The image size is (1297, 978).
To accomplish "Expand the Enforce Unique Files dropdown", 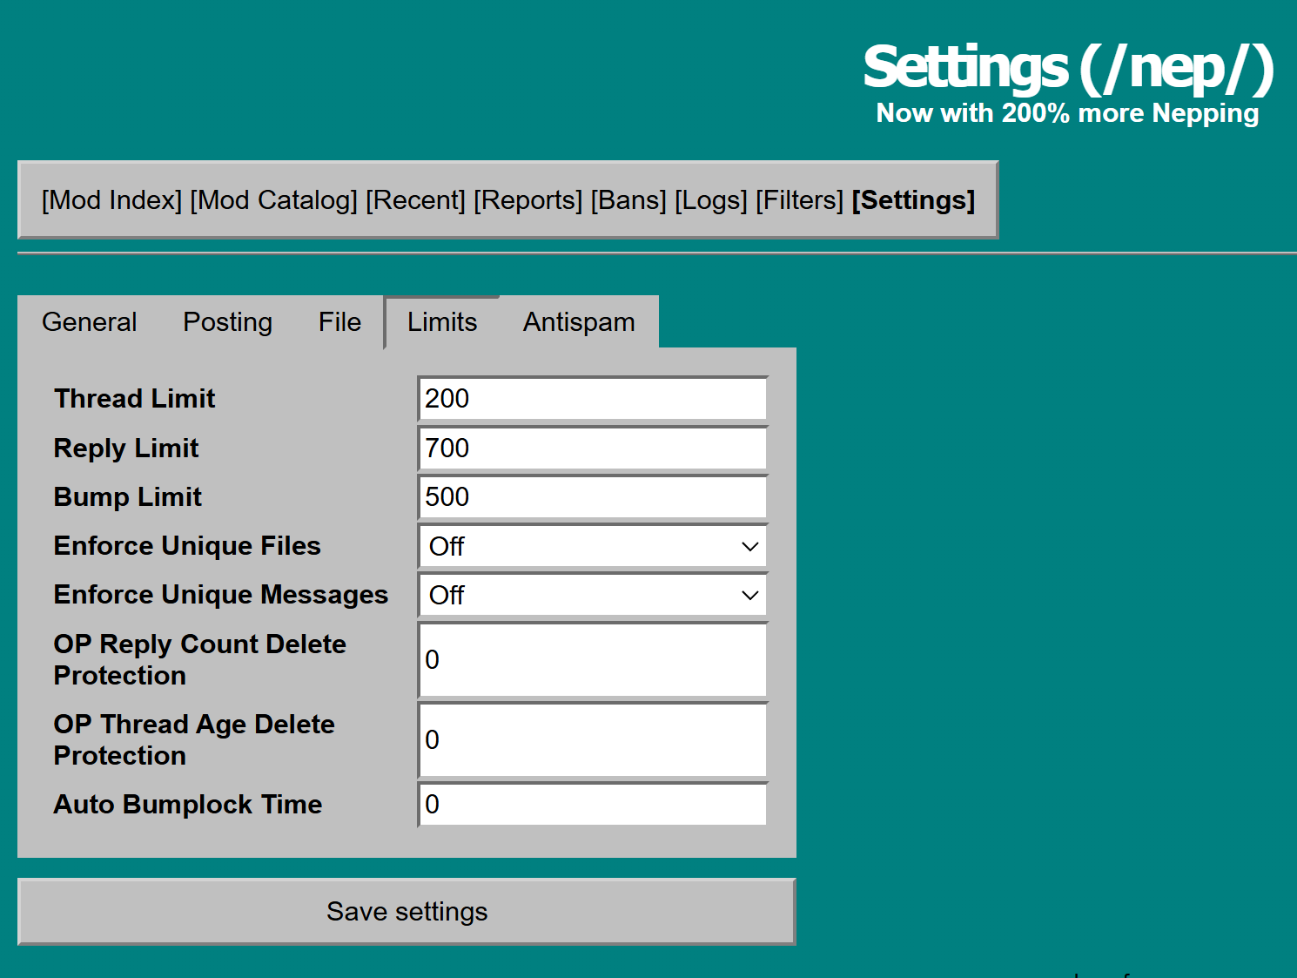I will 593,547.
